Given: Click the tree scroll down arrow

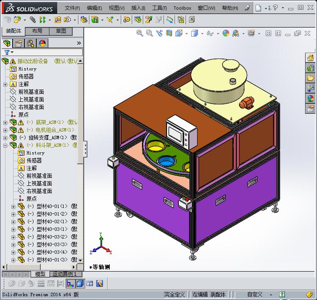Looking at the screenshot, I should [x=80, y=260].
